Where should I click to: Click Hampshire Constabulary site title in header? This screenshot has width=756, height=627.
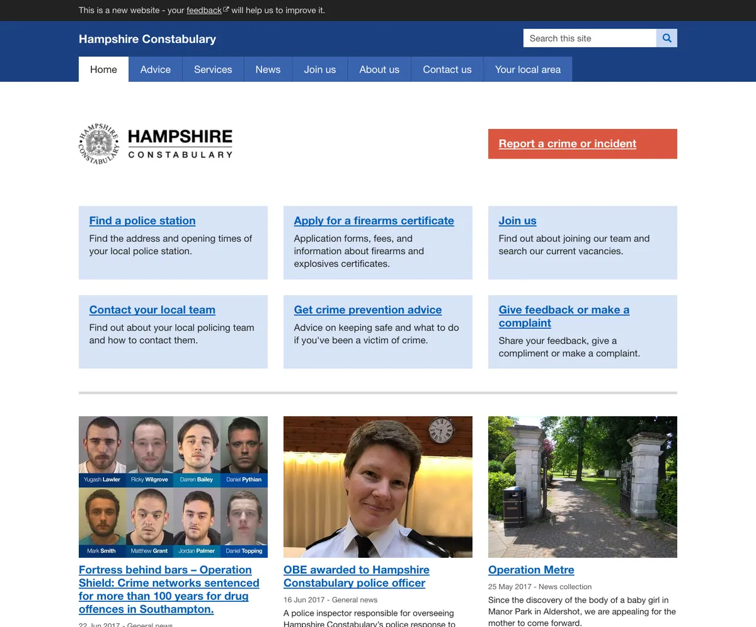pos(147,39)
